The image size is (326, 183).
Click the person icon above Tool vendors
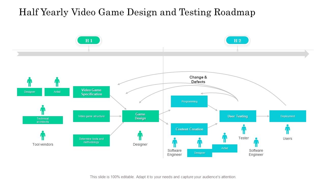[x=43, y=135]
